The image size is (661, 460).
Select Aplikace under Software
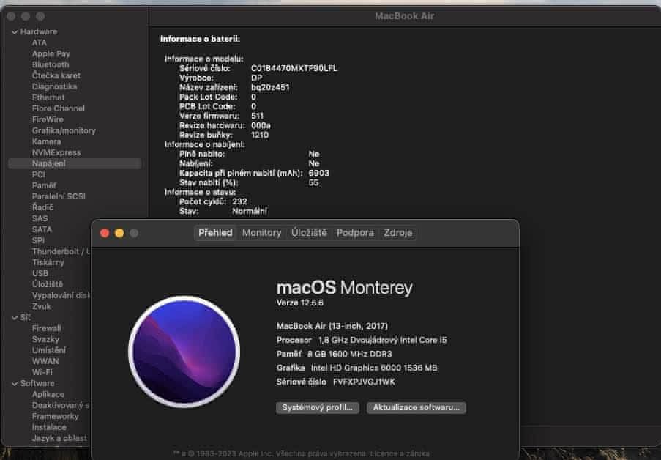click(48, 394)
